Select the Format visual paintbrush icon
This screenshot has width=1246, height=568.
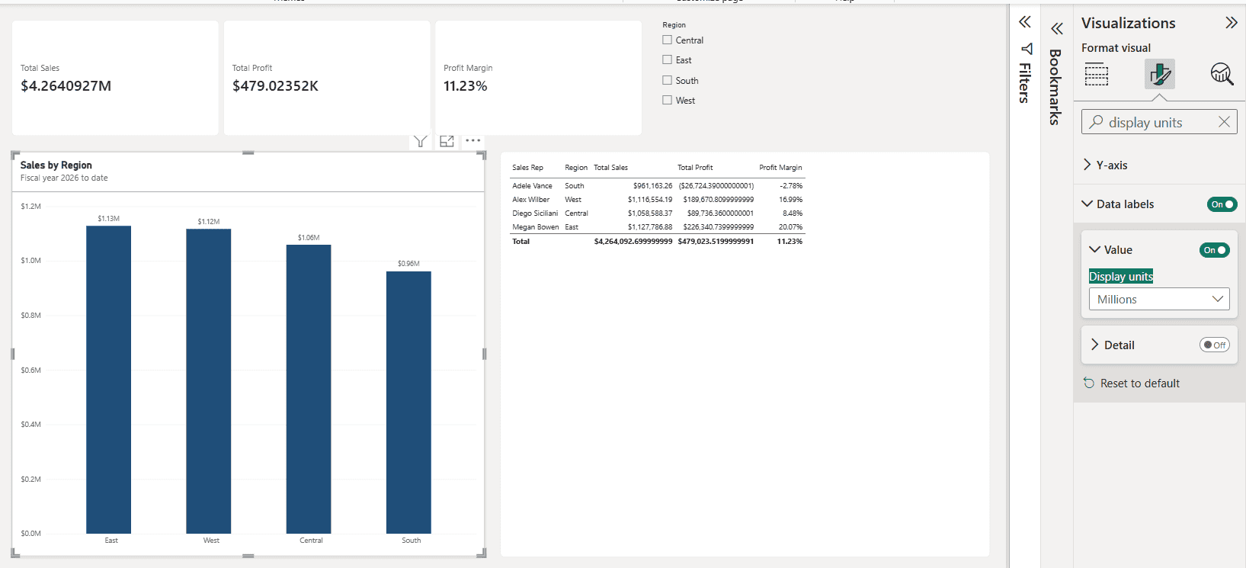1160,75
